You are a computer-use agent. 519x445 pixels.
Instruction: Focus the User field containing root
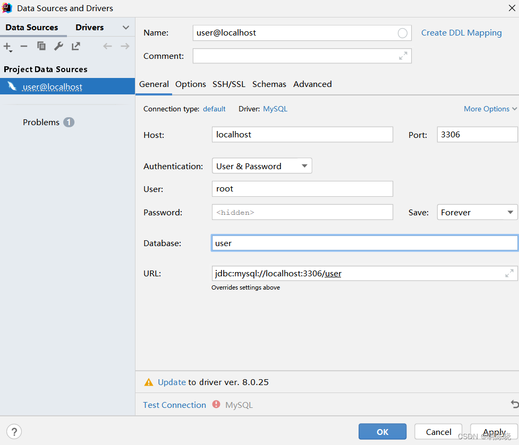tap(302, 189)
